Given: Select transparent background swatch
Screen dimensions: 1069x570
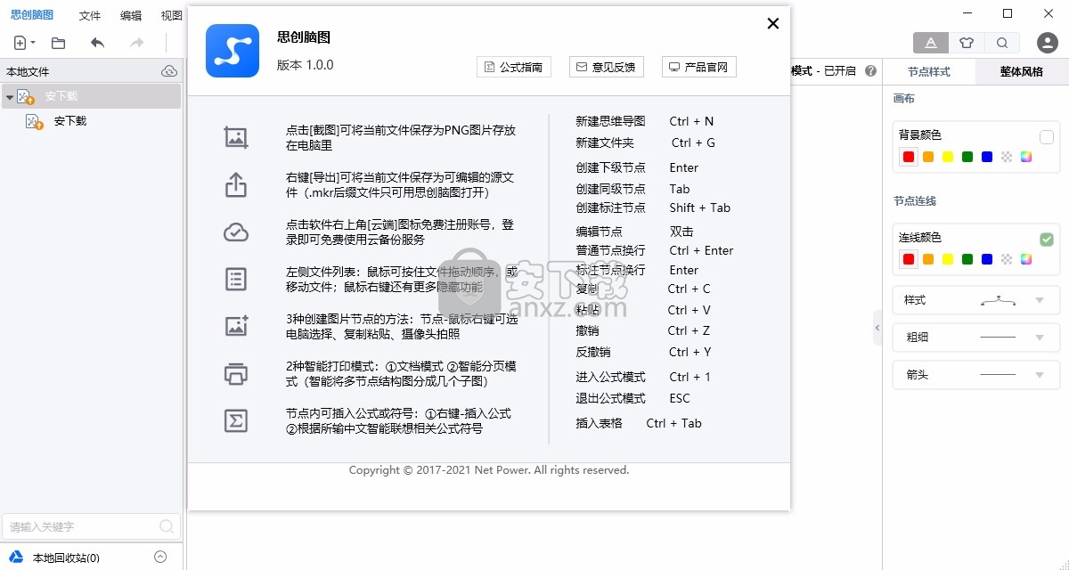Looking at the screenshot, I should click(1007, 158).
